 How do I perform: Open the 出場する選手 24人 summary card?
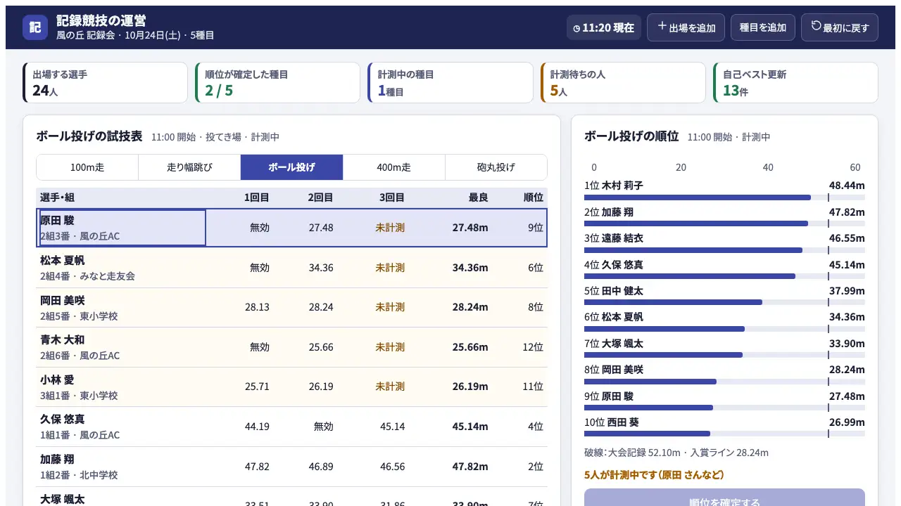point(105,82)
